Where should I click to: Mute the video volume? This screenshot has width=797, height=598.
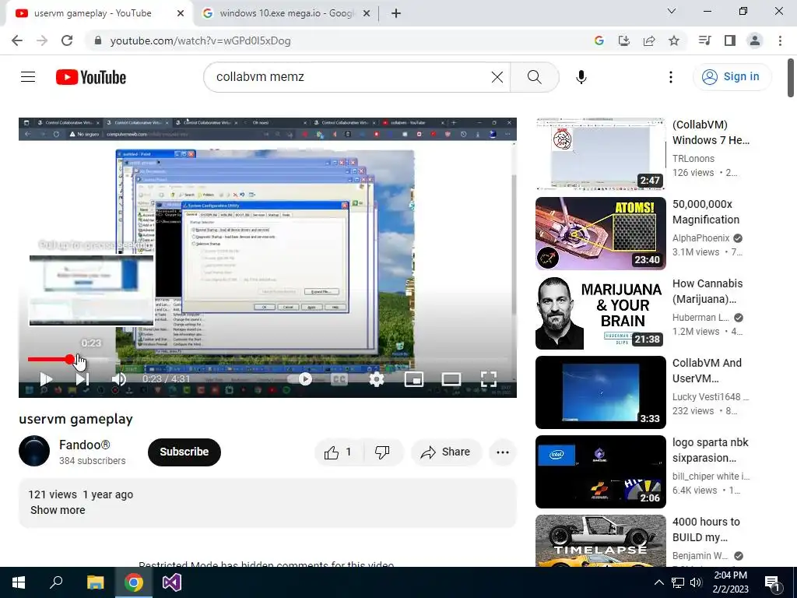pos(119,379)
